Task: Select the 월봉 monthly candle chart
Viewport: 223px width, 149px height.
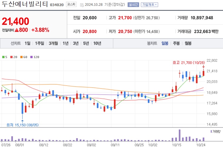Action: (188, 43)
